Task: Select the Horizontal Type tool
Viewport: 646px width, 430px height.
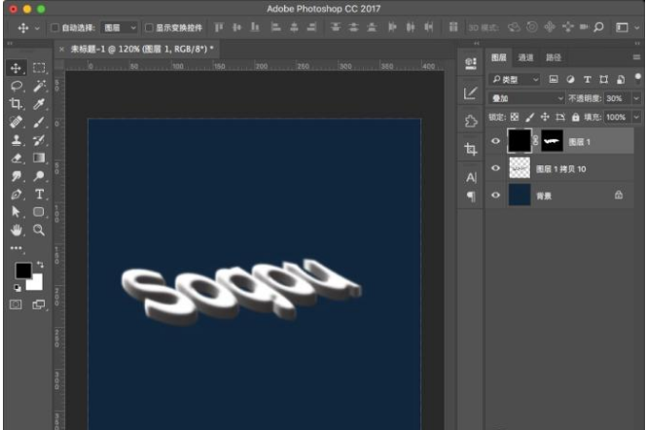Action: tap(40, 194)
